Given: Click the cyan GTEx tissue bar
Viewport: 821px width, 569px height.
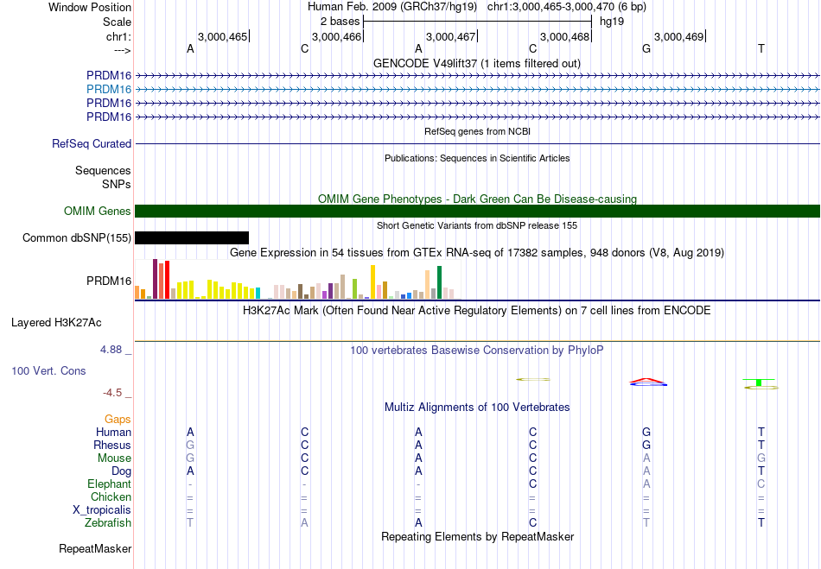Looking at the screenshot, I should point(258,293).
